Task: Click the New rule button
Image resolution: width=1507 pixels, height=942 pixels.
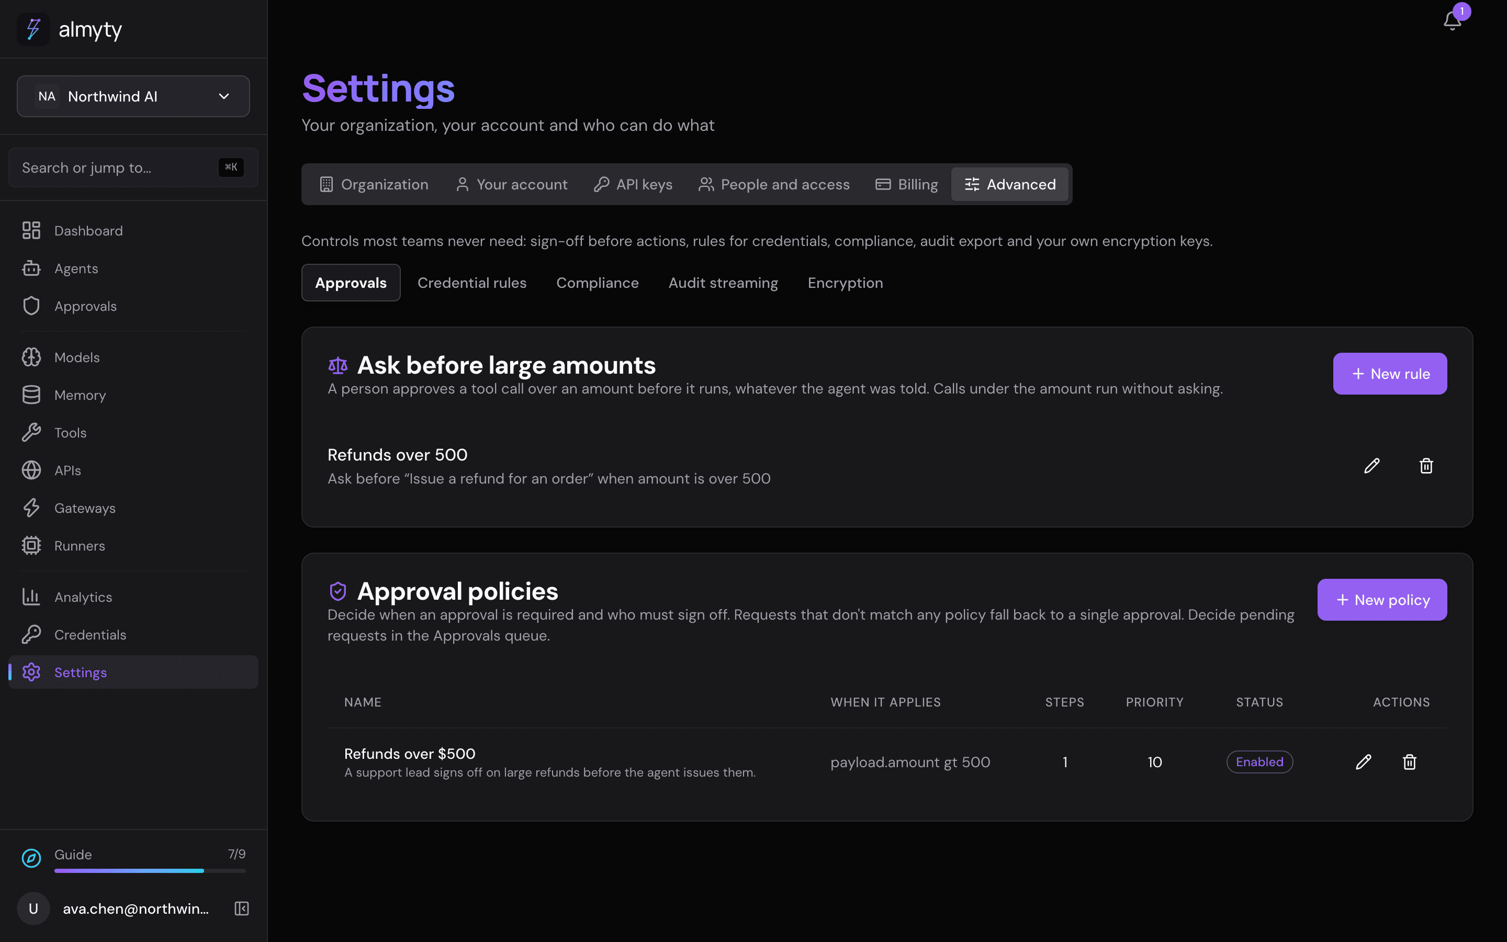Action: [1390, 374]
